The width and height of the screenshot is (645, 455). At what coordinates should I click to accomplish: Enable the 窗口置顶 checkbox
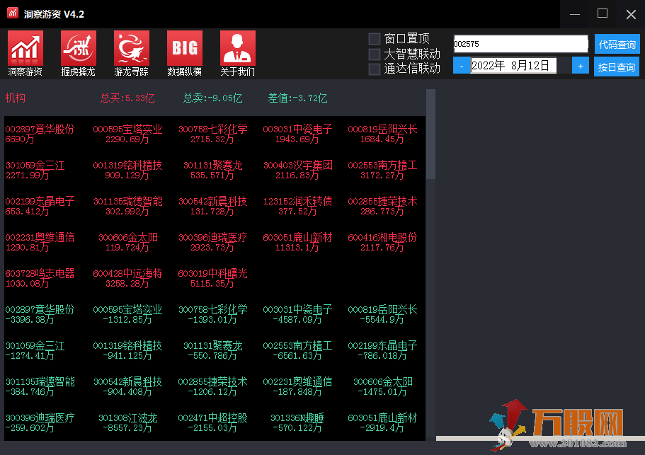click(x=375, y=39)
